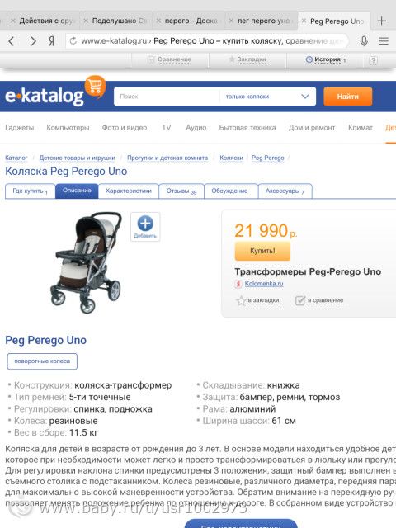The image size is (396, 528).
Task: Click the orange Купить! button
Action: click(x=262, y=251)
